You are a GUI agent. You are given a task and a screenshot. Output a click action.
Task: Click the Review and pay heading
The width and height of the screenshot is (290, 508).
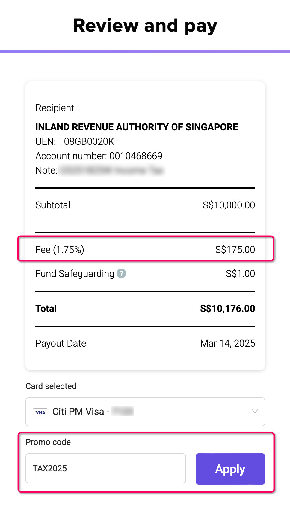click(145, 26)
